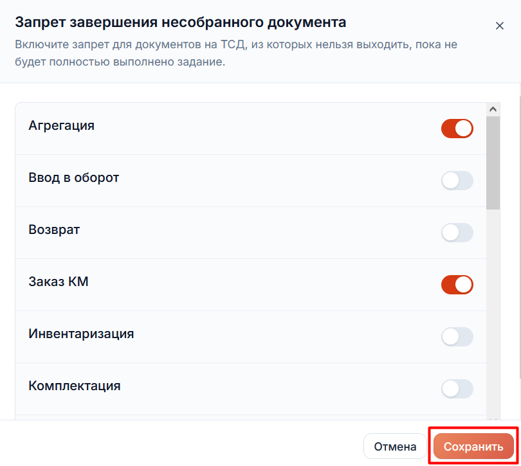The width and height of the screenshot is (521, 466).
Task: Switch off the Заказ КМ toggle
Action: point(457,285)
